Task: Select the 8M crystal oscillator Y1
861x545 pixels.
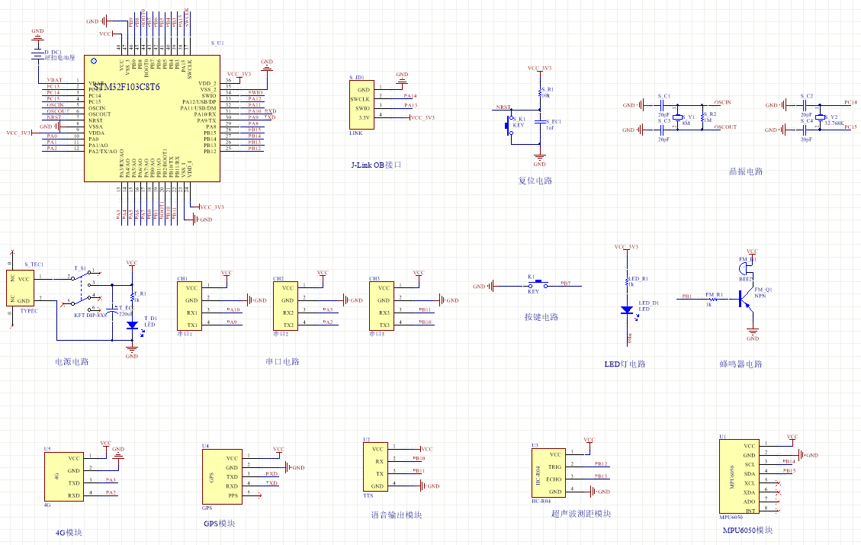Action: pyautogui.click(x=676, y=117)
